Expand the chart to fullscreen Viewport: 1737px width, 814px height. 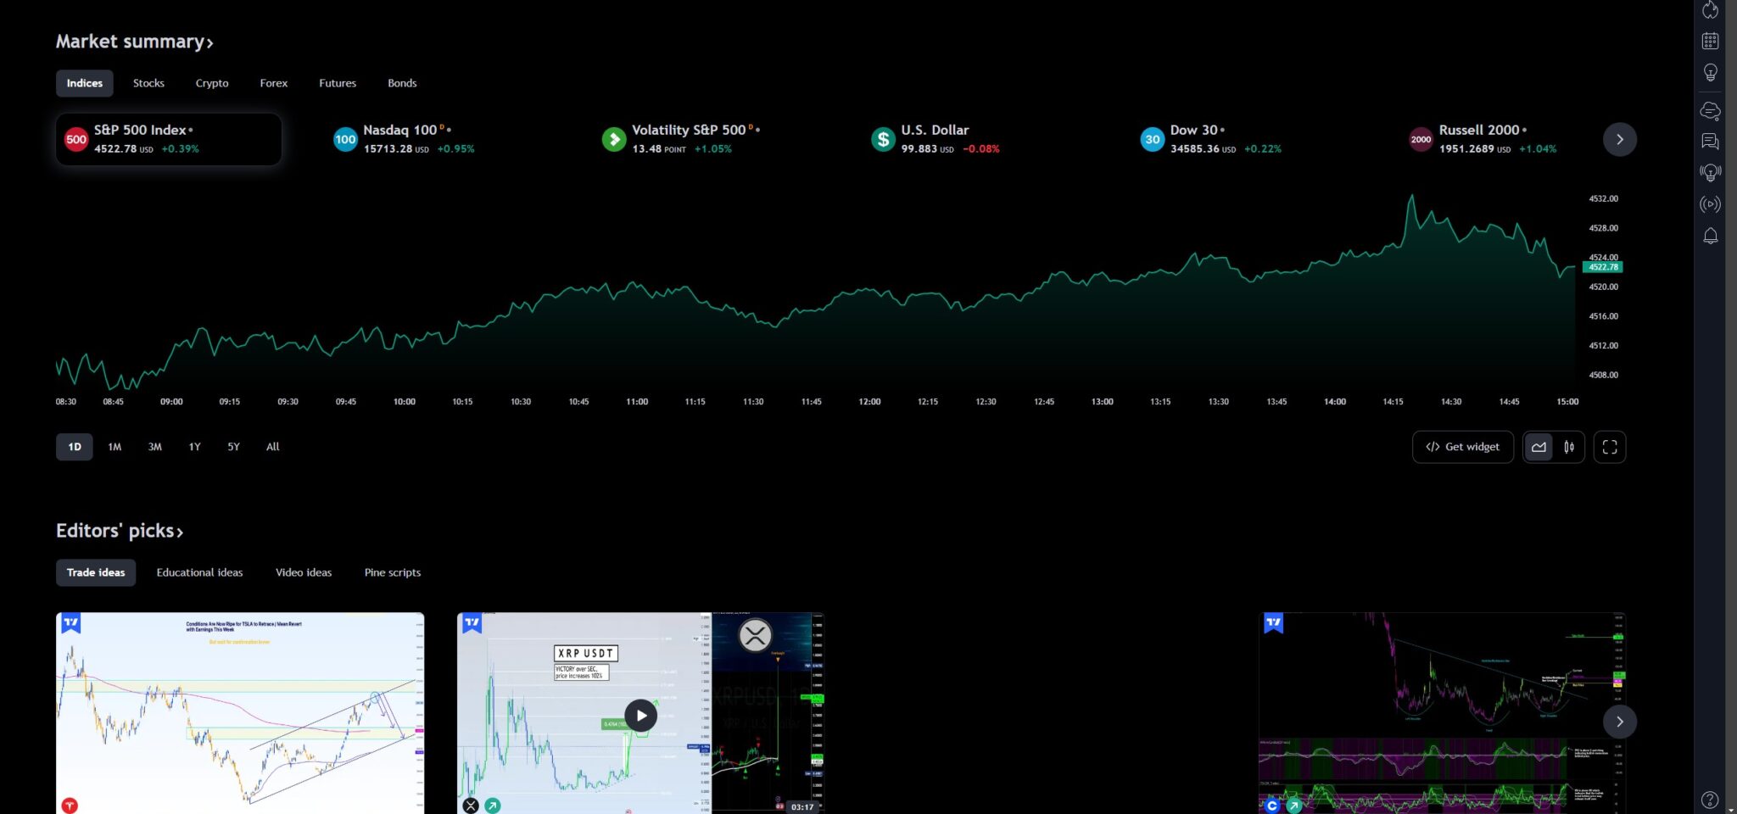[1609, 447]
